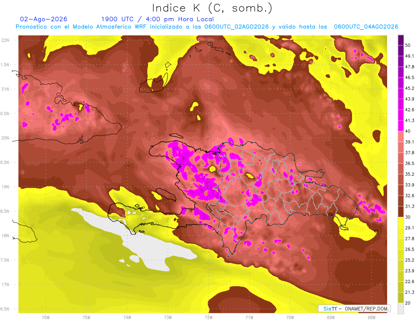The image size is (417, 322).
Task: Click legend value '36.5'
Action: tap(409, 164)
